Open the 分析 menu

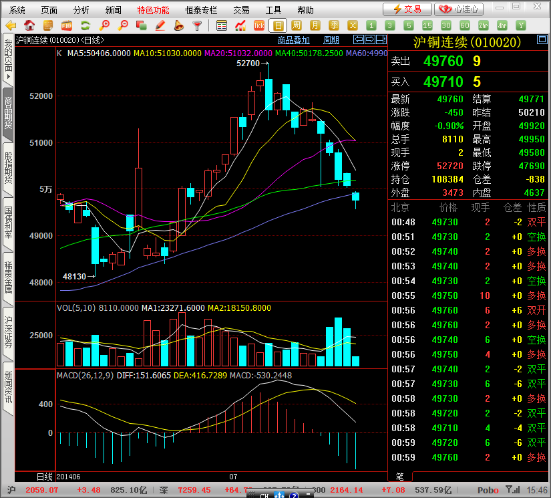(81, 10)
